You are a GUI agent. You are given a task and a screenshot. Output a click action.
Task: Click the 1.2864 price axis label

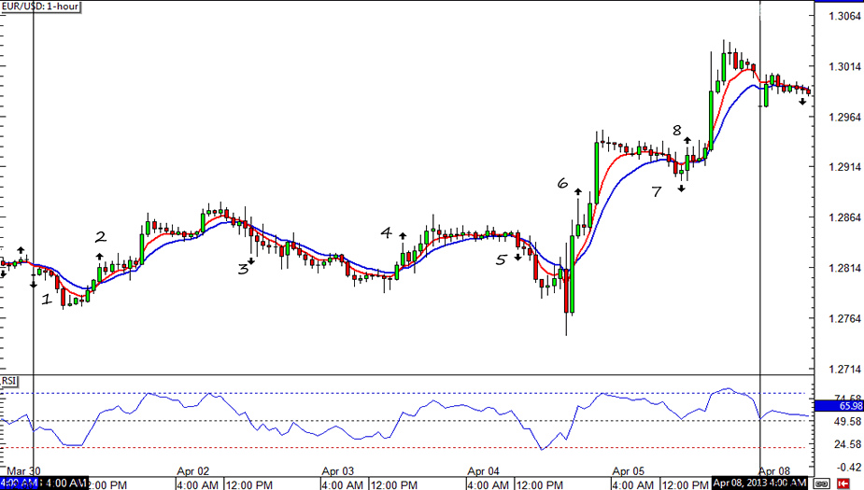844,218
